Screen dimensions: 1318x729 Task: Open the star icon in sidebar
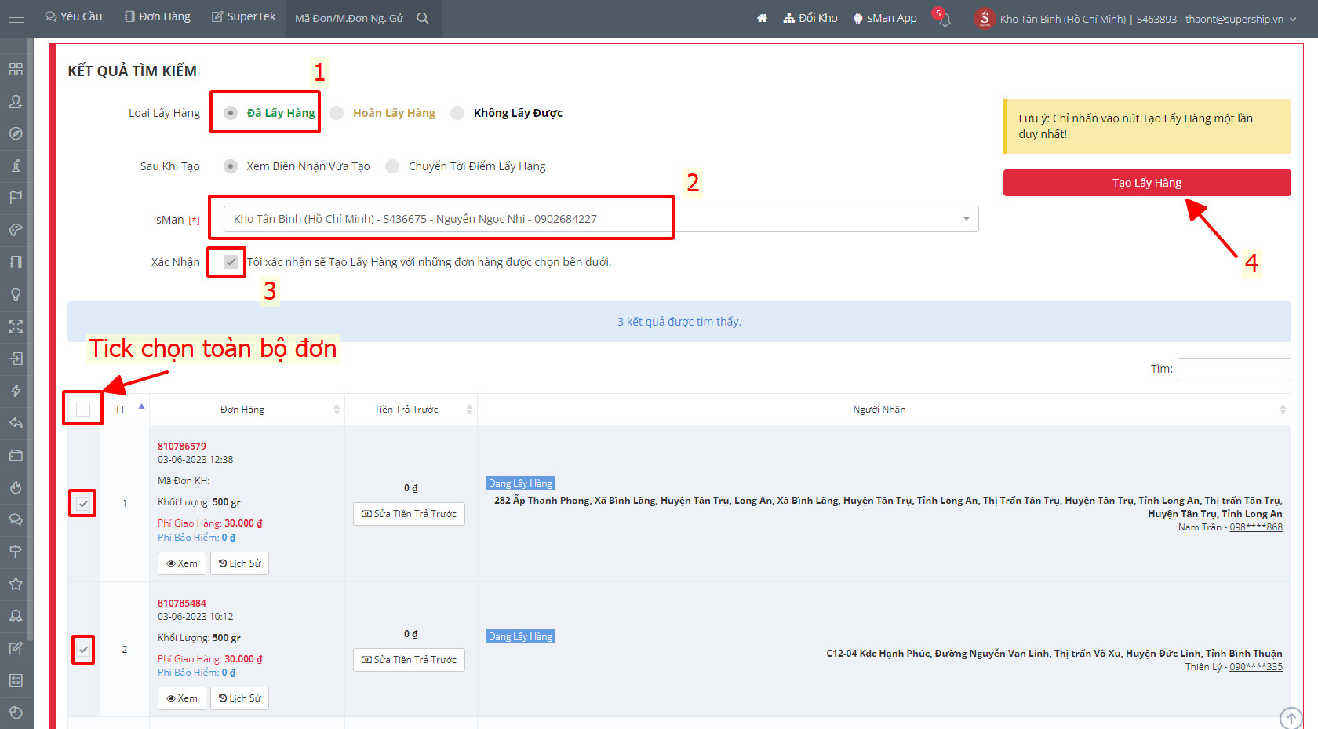(x=16, y=584)
